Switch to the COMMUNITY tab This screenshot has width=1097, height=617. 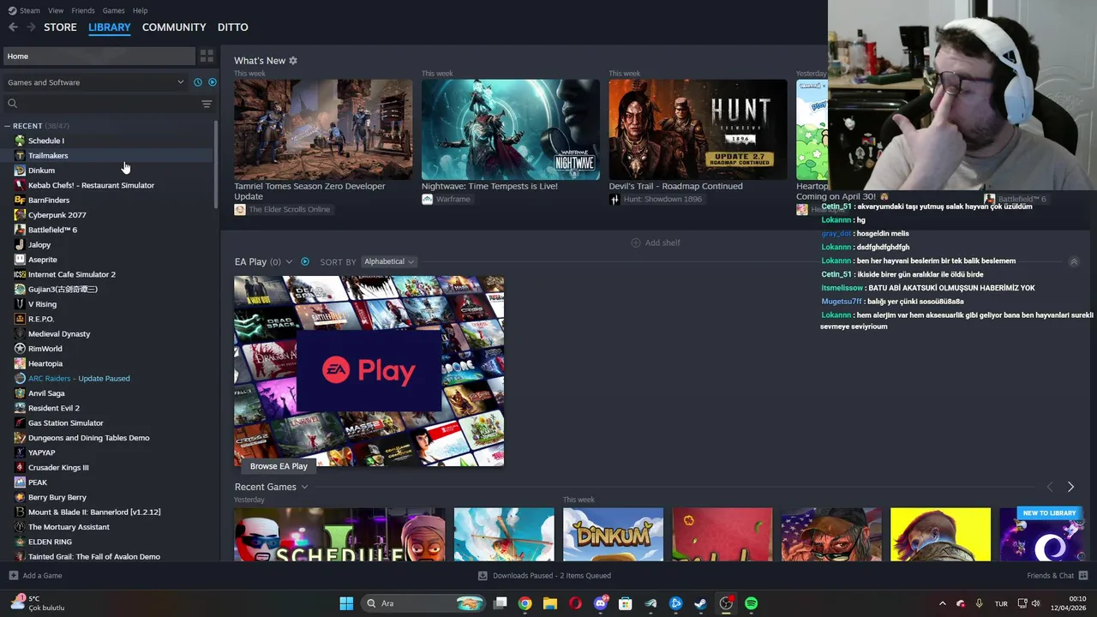pyautogui.click(x=174, y=27)
